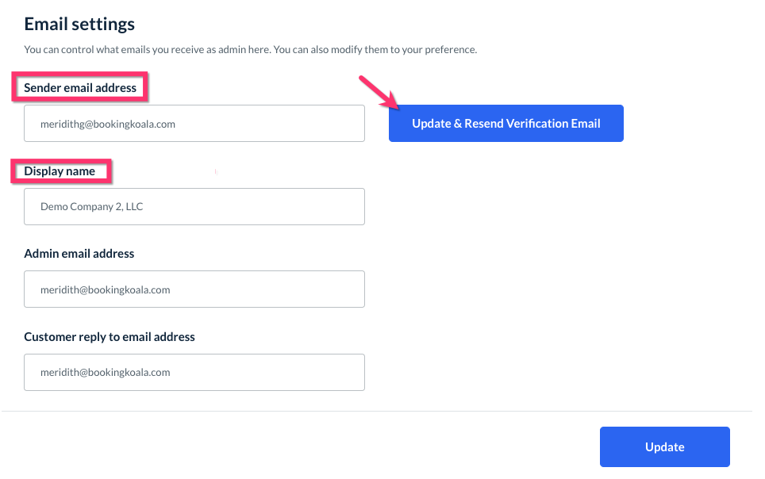The height and width of the screenshot is (479, 765).
Task: Click the description text below Email settings heading
Action: click(250, 49)
